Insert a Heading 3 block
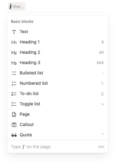 point(58,63)
